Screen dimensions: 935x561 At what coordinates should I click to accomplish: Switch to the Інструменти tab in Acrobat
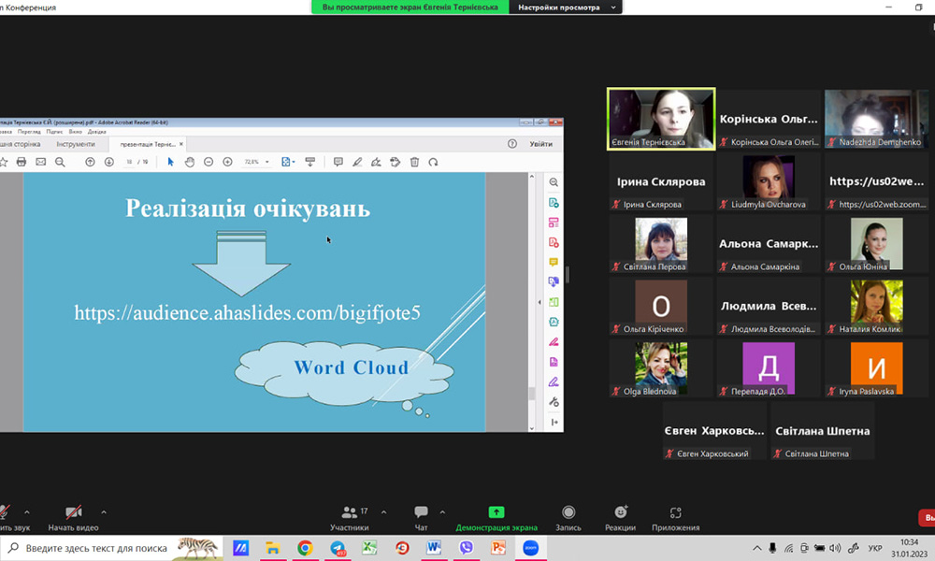click(76, 144)
